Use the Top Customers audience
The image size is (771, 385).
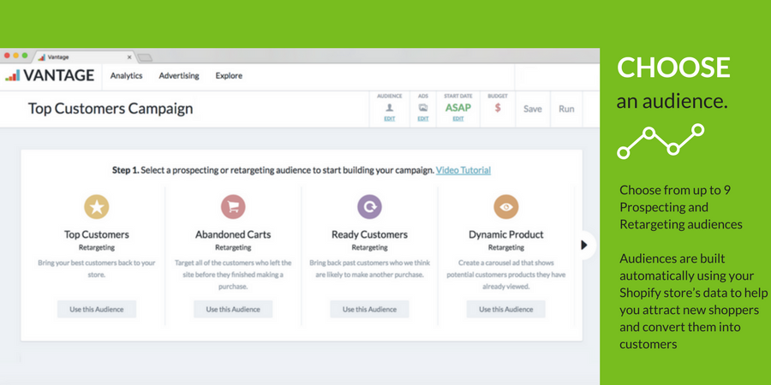[x=96, y=310]
